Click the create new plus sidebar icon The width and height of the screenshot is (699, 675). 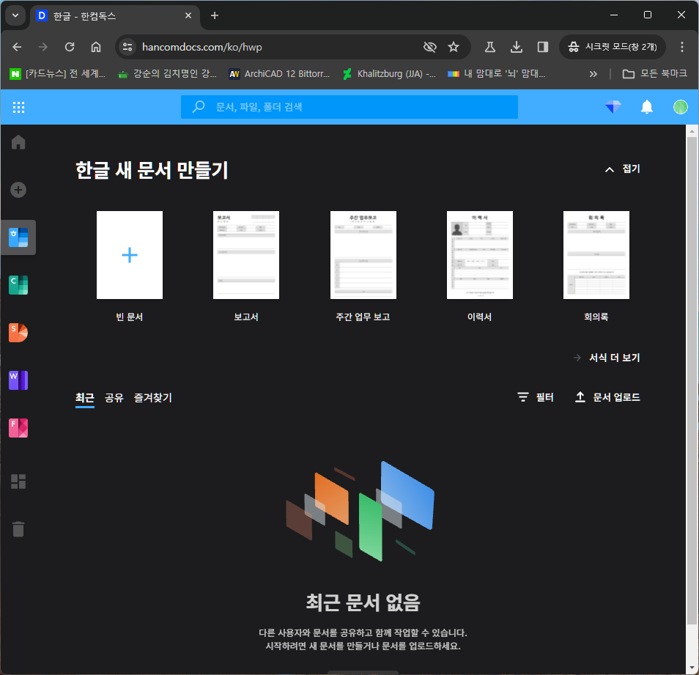pyautogui.click(x=18, y=190)
